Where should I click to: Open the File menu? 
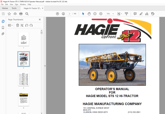pos(2,4)
